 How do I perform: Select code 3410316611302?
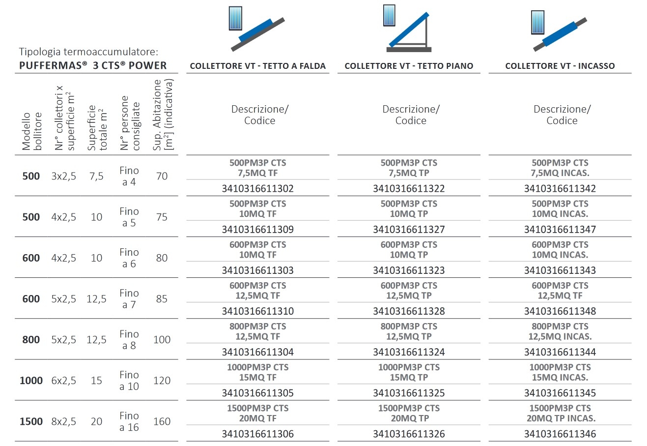[x=258, y=188]
